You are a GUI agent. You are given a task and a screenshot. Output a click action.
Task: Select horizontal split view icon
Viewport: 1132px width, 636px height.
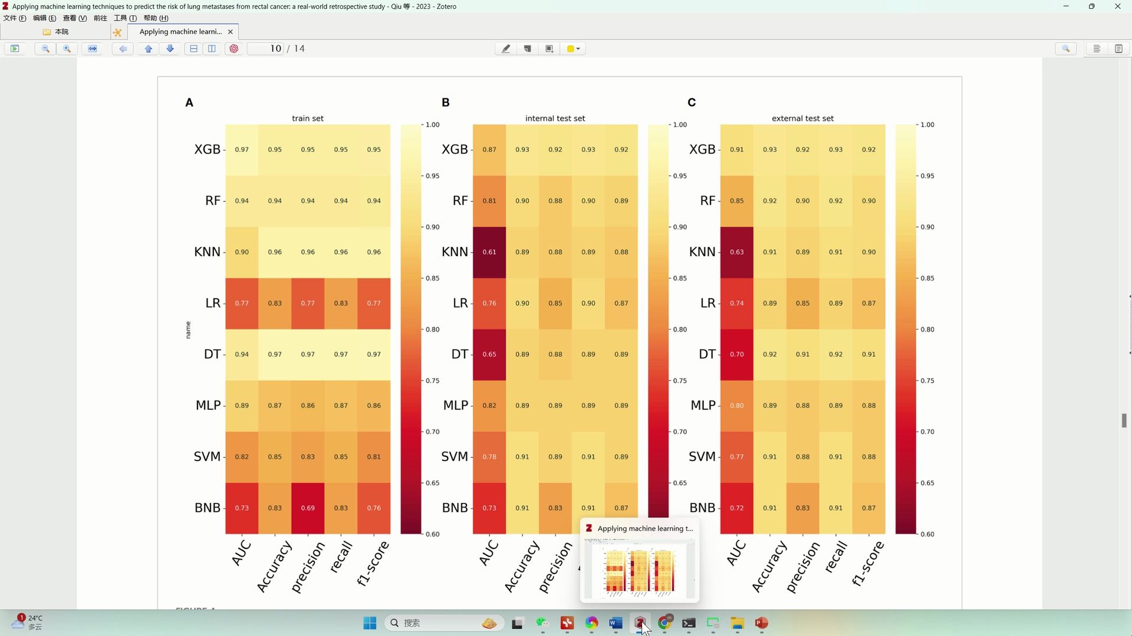[x=193, y=49]
